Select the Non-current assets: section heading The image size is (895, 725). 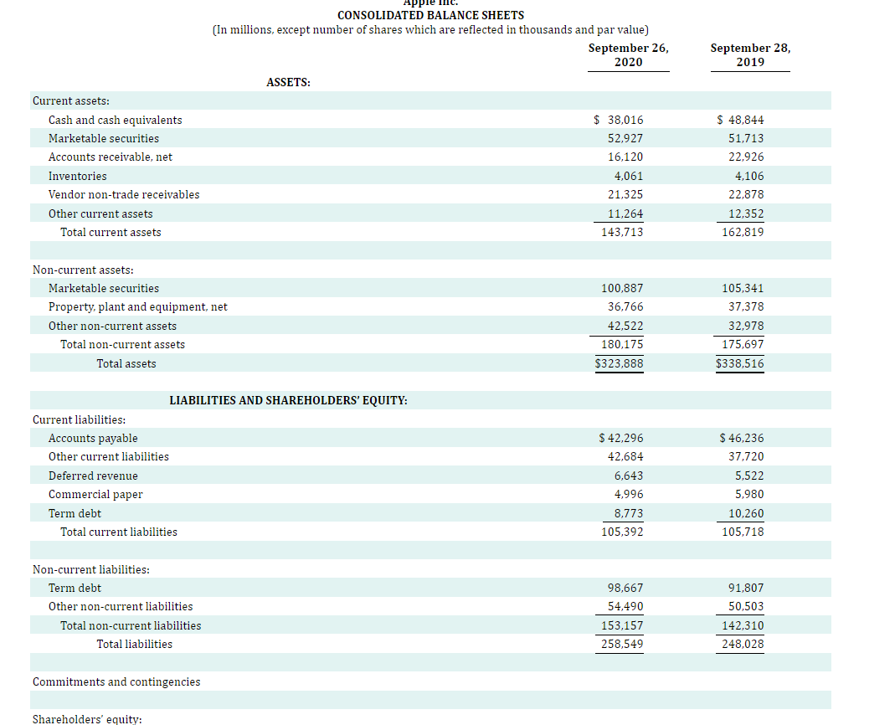(x=85, y=270)
